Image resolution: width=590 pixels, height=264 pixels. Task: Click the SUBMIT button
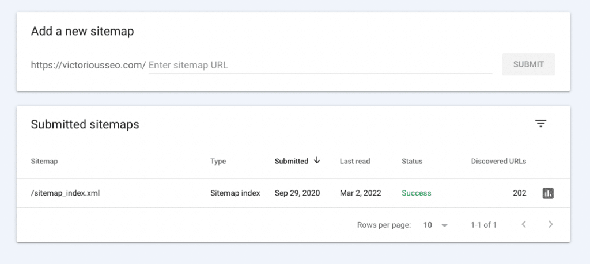tap(528, 64)
